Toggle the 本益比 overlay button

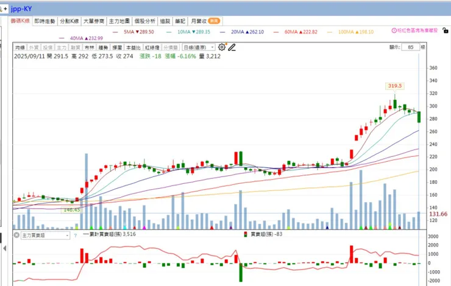pos(133,47)
